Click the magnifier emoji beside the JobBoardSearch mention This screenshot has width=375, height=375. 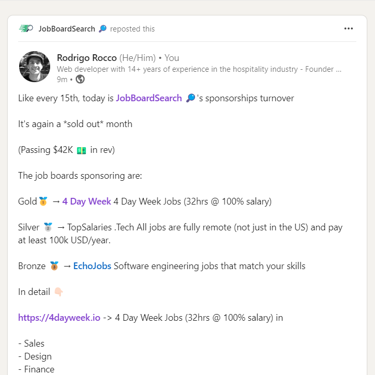pyautogui.click(x=190, y=98)
